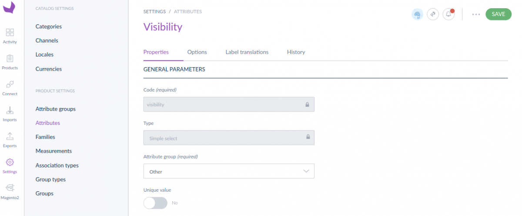Screen dimensions: 522x216
Task: Open the History tab
Action: coord(296,52)
